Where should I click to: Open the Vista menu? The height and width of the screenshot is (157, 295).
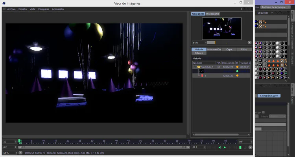[32, 9]
